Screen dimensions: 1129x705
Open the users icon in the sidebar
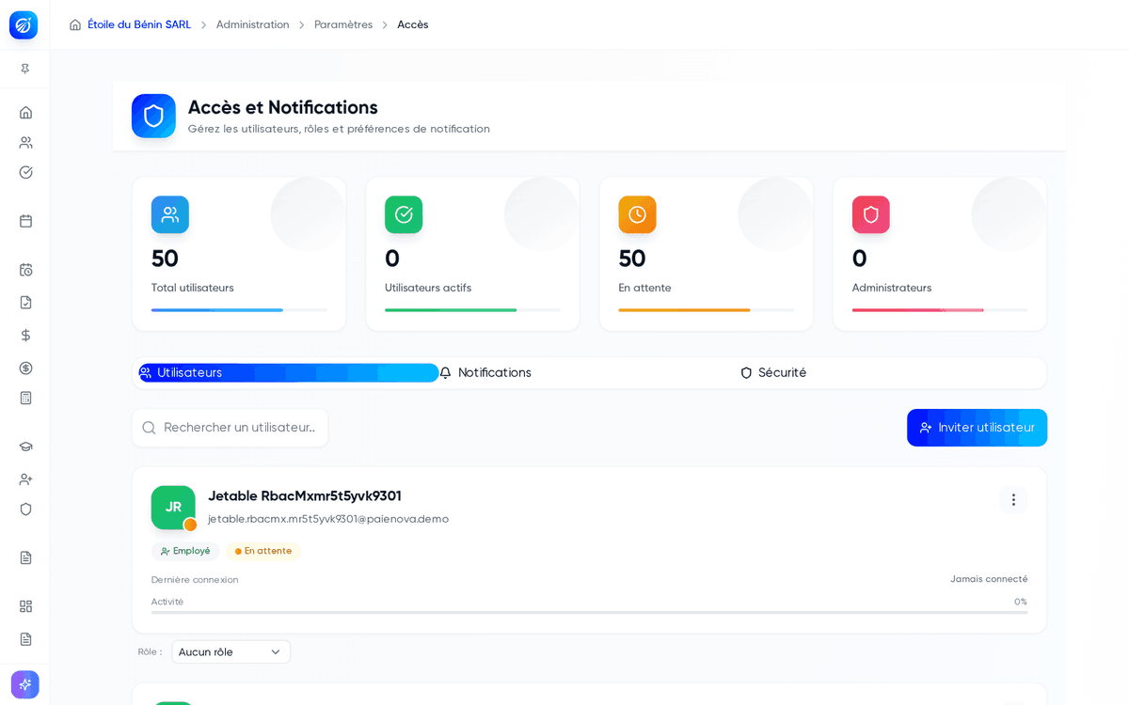point(25,142)
